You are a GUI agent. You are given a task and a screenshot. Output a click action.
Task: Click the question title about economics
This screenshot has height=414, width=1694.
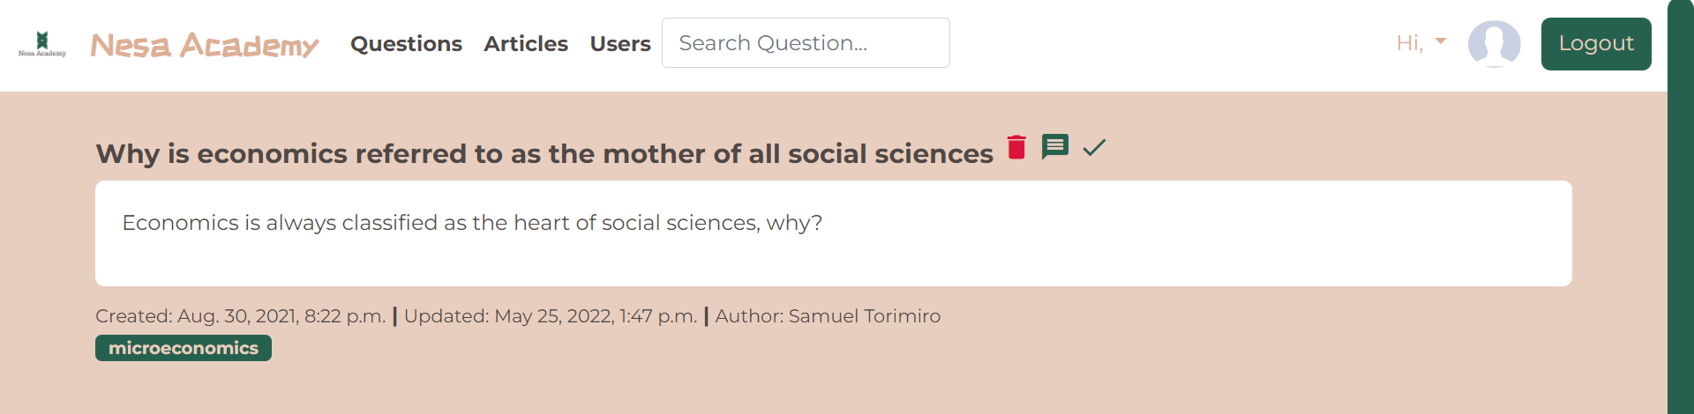(544, 154)
